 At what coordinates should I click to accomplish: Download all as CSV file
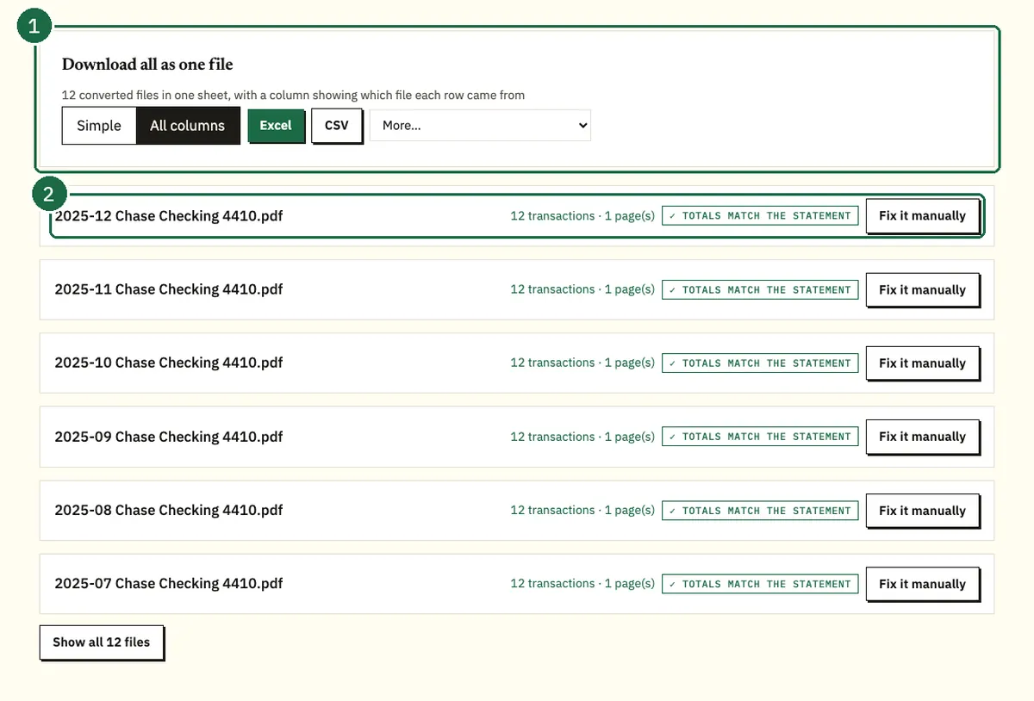coord(337,126)
